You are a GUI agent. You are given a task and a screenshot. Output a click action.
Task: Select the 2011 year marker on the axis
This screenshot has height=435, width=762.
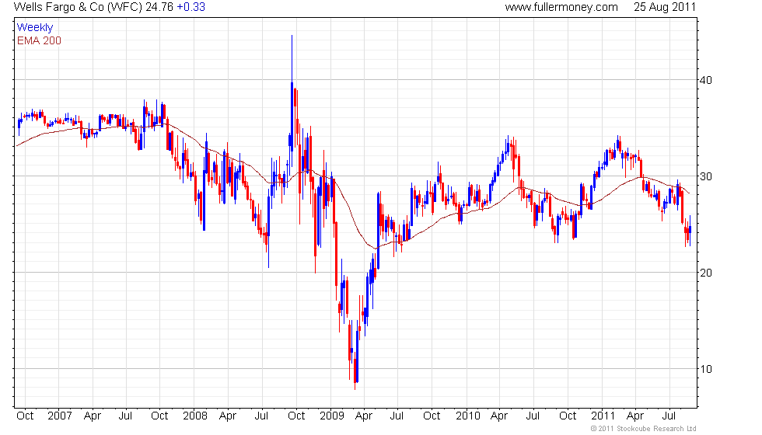click(x=603, y=416)
